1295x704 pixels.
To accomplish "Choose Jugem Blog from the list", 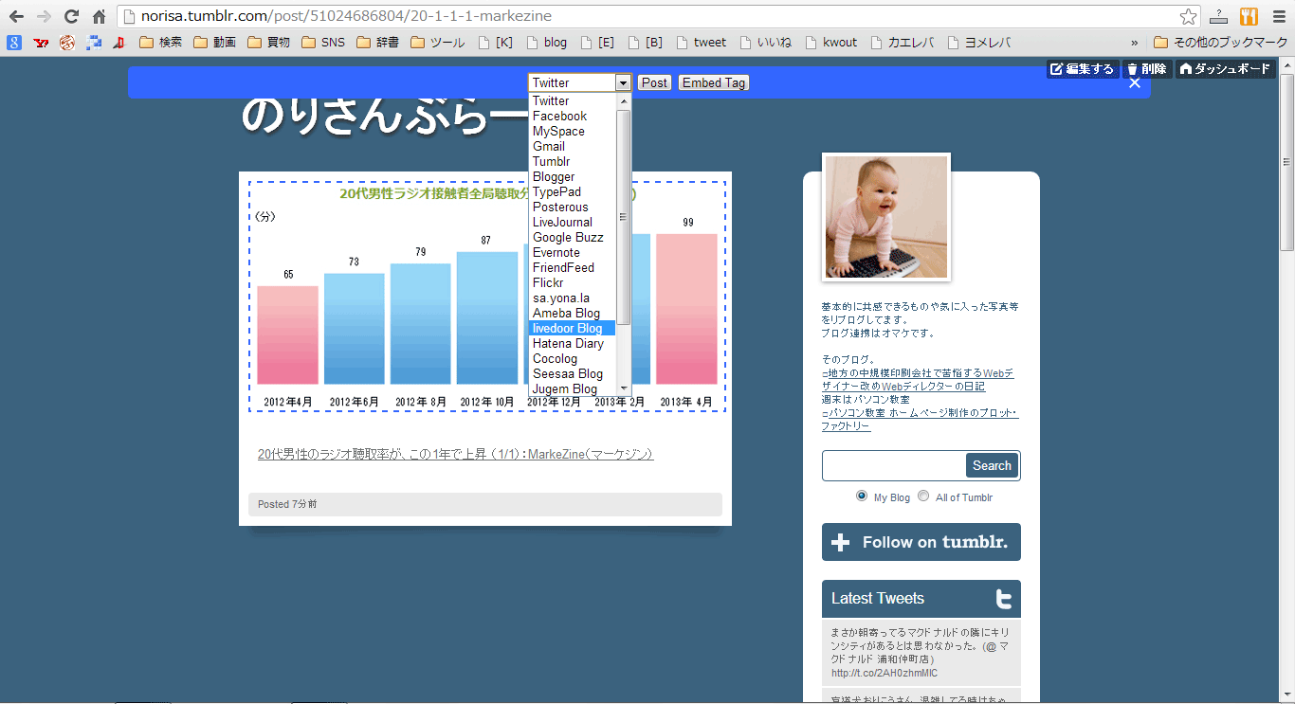I will click(x=573, y=389).
